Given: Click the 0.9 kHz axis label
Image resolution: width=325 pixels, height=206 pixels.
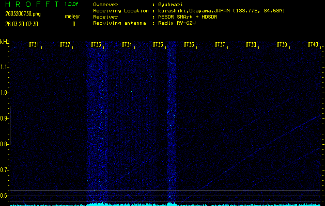Looking at the screenshot, I should point(4,119).
